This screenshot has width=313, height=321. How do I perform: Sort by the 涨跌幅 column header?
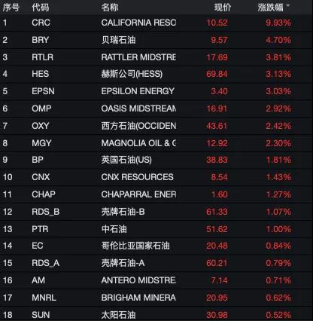click(x=270, y=8)
